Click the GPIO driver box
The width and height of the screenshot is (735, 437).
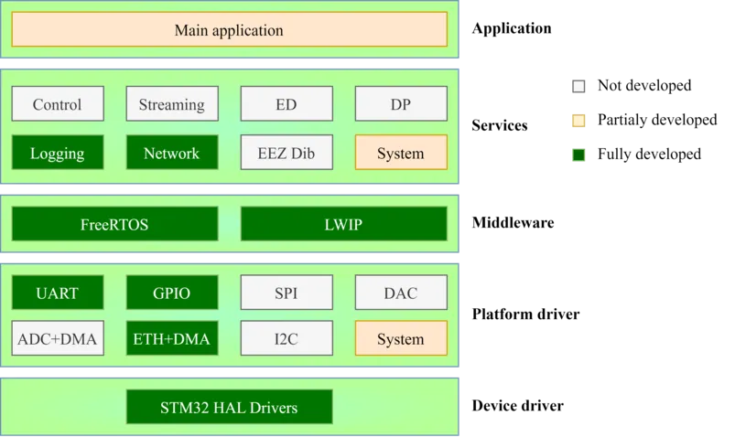coord(172,293)
